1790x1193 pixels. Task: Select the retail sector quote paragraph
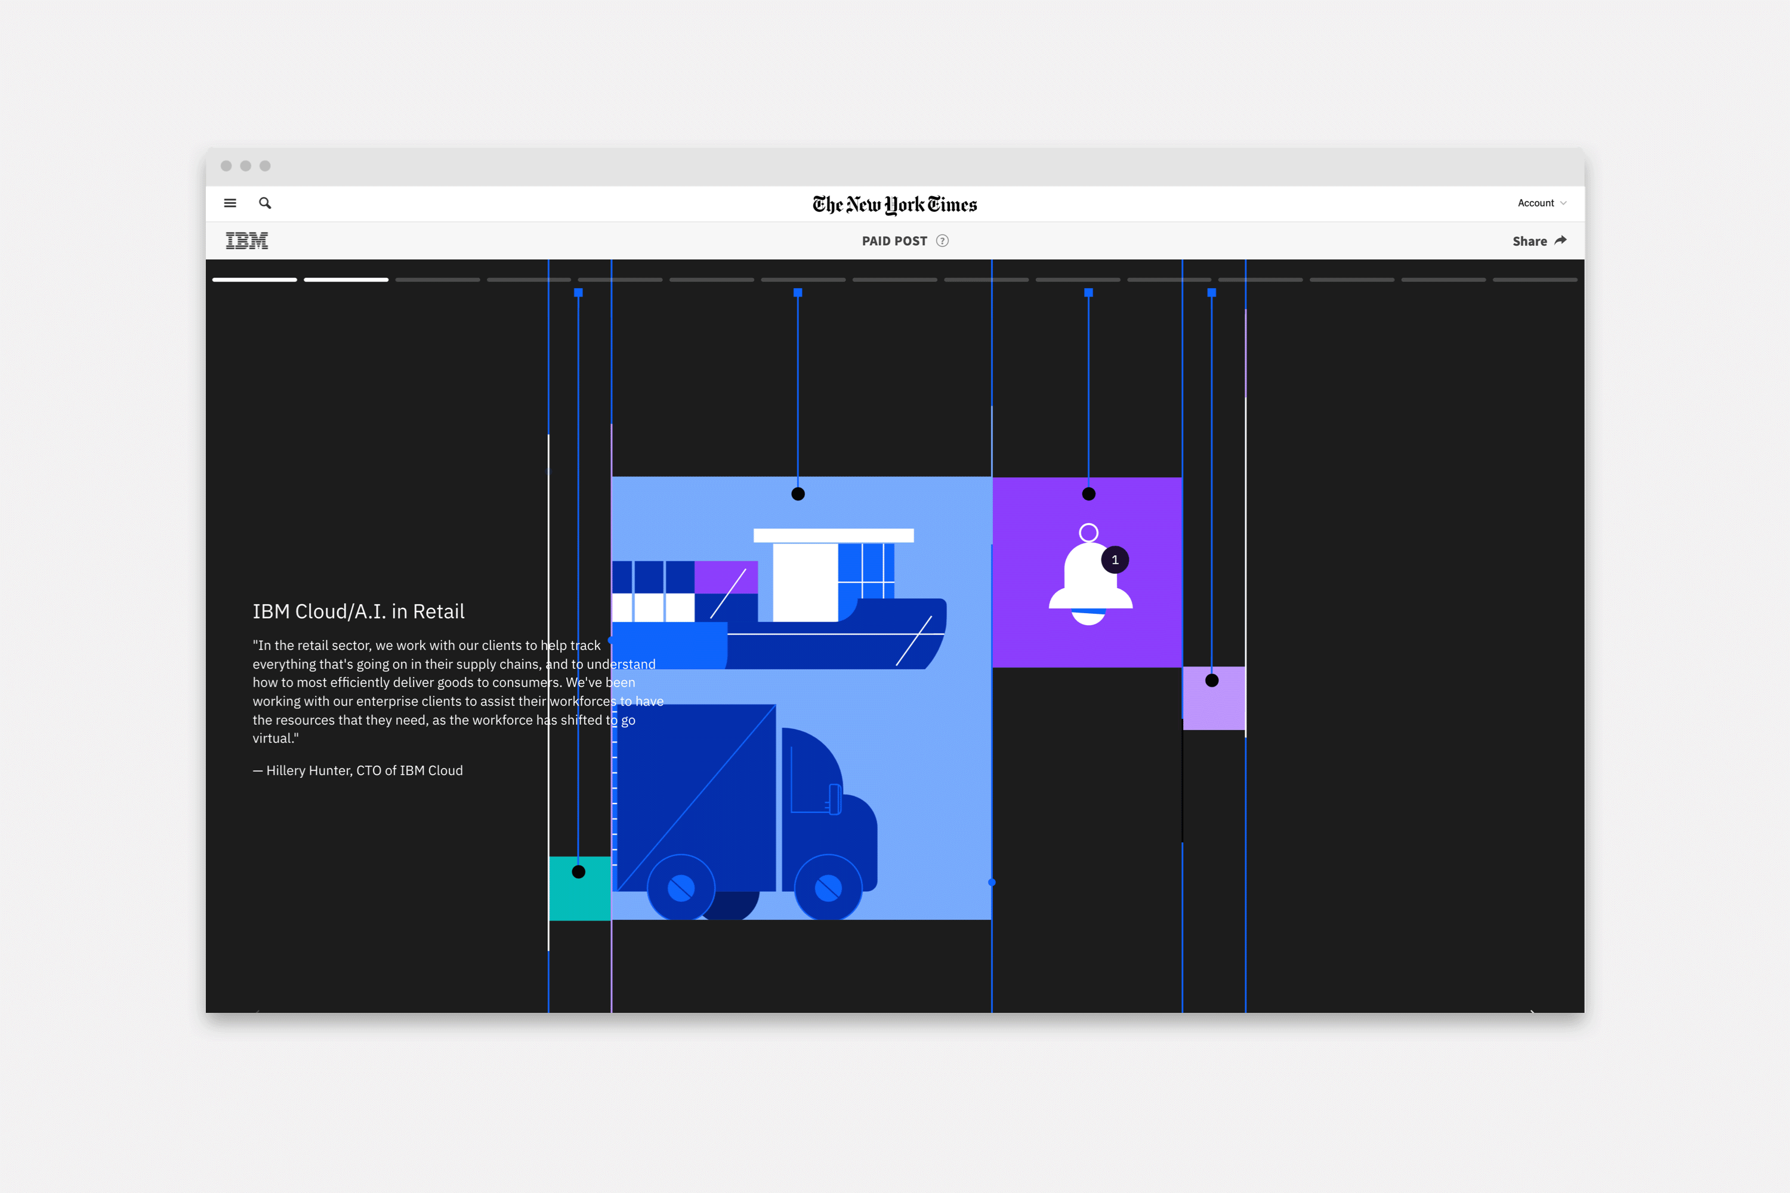click(458, 691)
